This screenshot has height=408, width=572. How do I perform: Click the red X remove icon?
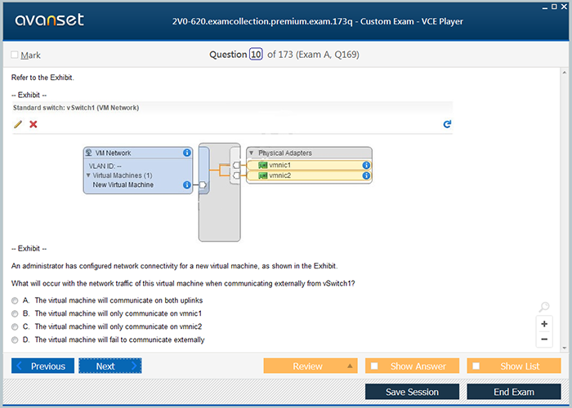(x=34, y=124)
